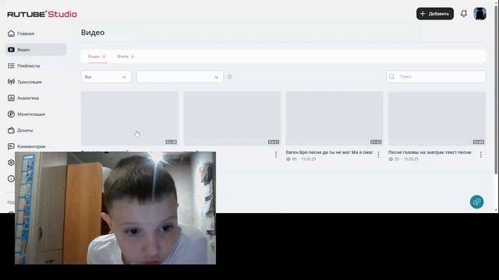Open the user avatar menu

[x=480, y=14]
